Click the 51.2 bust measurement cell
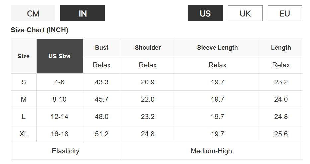Image resolution: width=310 pixels, height=164 pixels. 102,134
